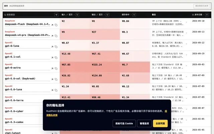Viewport: 214px width, 134px height.
Task: Expand notes for deepseek-flash row
Action: pos(187,22)
